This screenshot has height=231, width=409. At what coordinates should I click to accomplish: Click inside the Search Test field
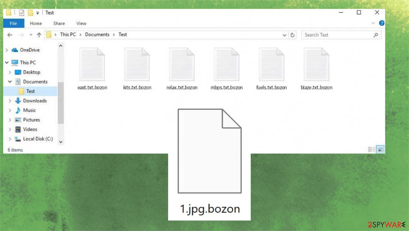(x=336, y=35)
